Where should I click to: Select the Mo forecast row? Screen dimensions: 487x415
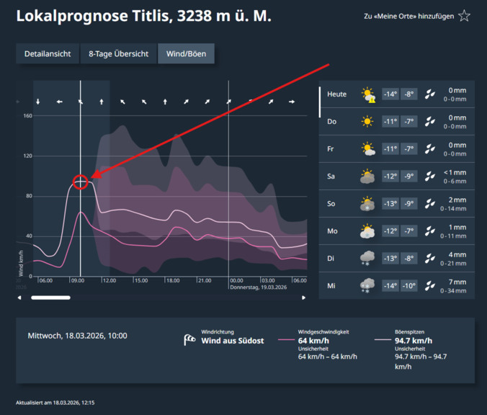pos(396,231)
